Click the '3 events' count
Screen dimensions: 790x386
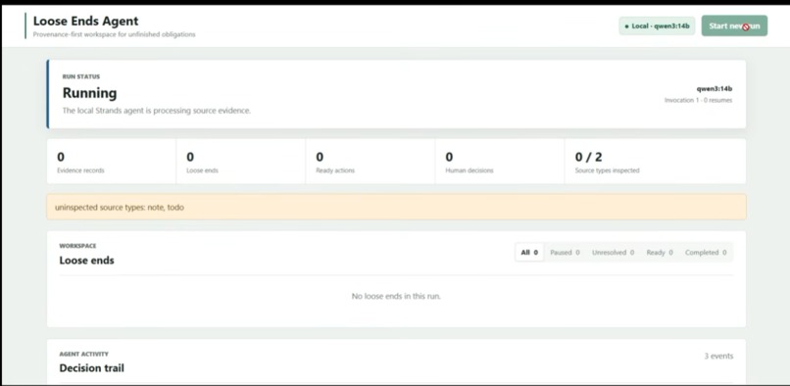[718, 357]
